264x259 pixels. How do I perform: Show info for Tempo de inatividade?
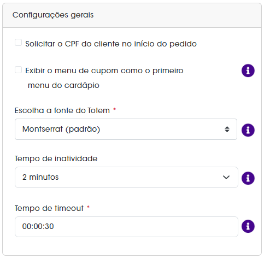(248, 178)
